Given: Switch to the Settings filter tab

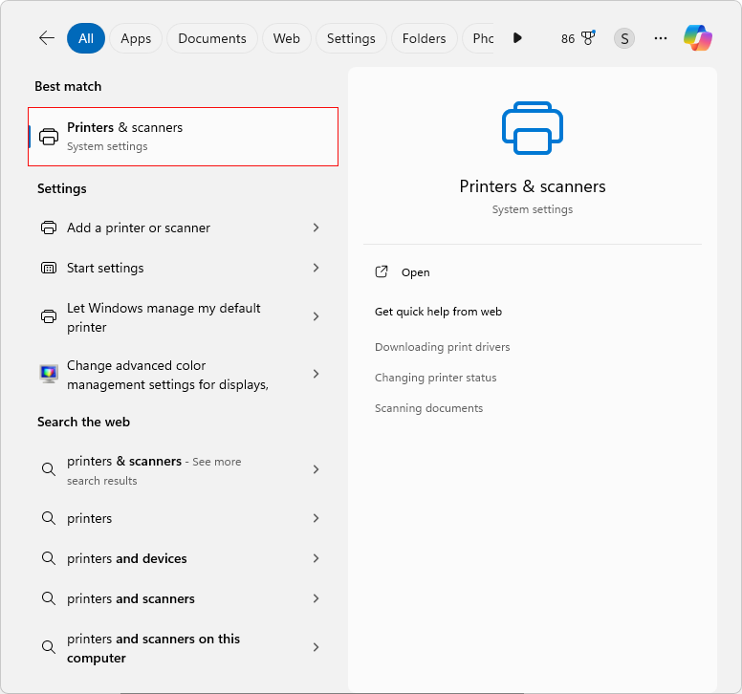Looking at the screenshot, I should click(351, 38).
